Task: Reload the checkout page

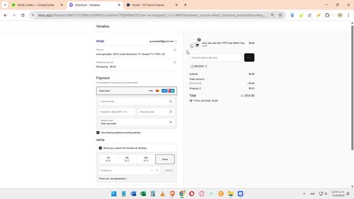Action: tap(23, 15)
